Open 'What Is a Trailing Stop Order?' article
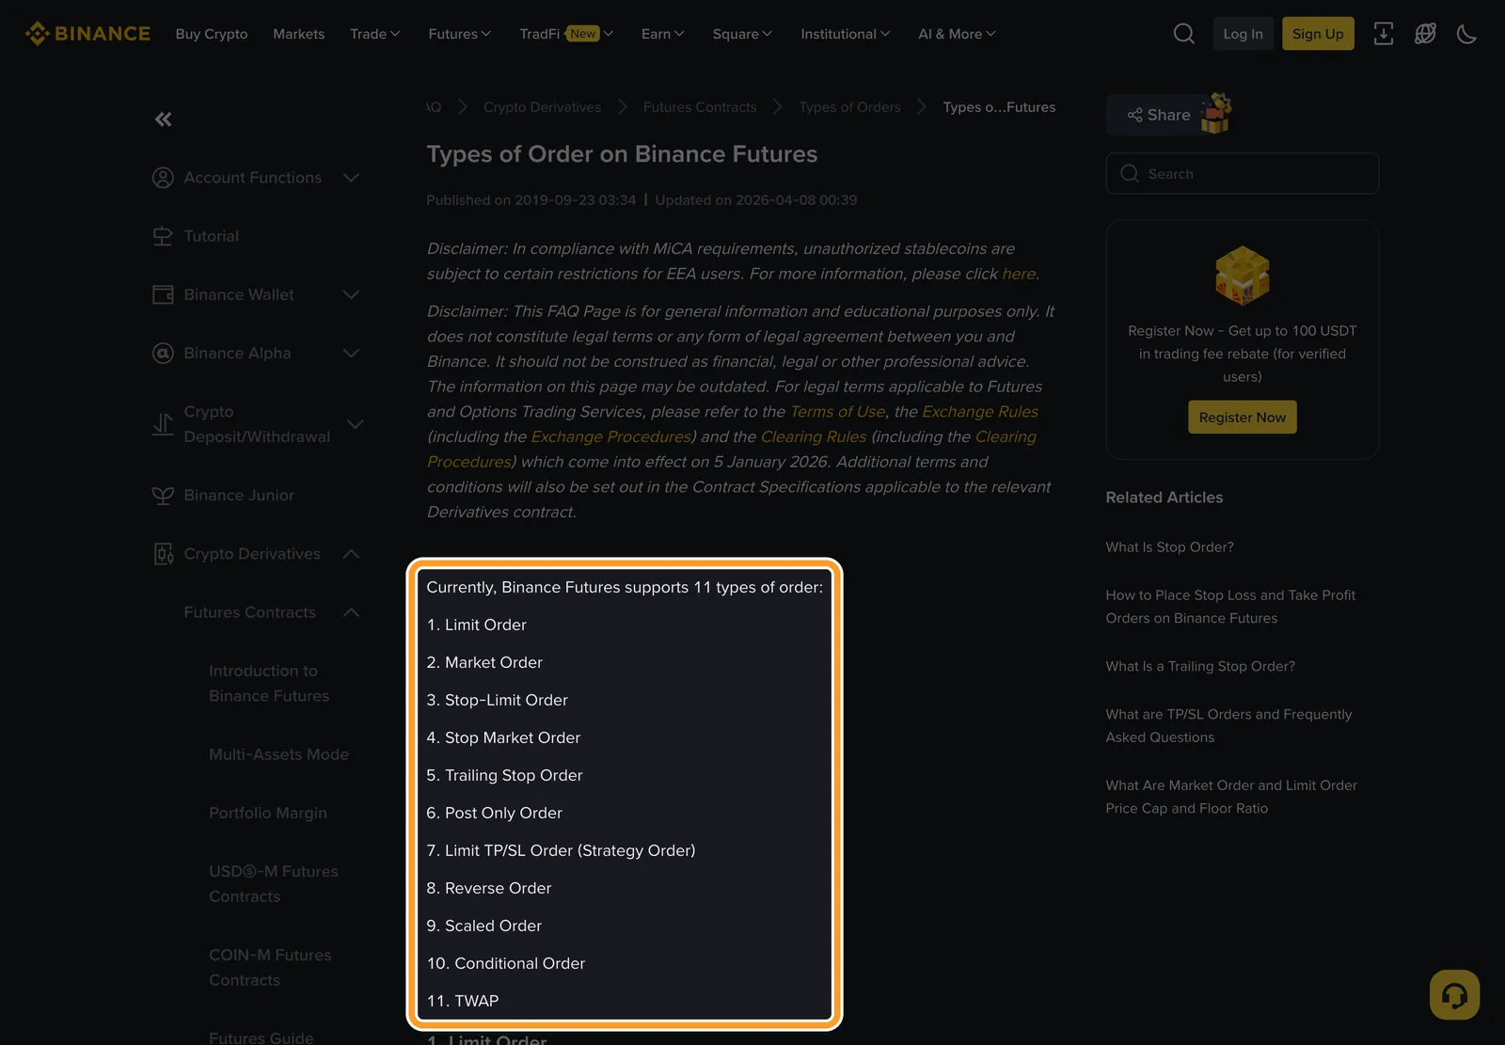This screenshot has width=1505, height=1045. click(x=1200, y=667)
